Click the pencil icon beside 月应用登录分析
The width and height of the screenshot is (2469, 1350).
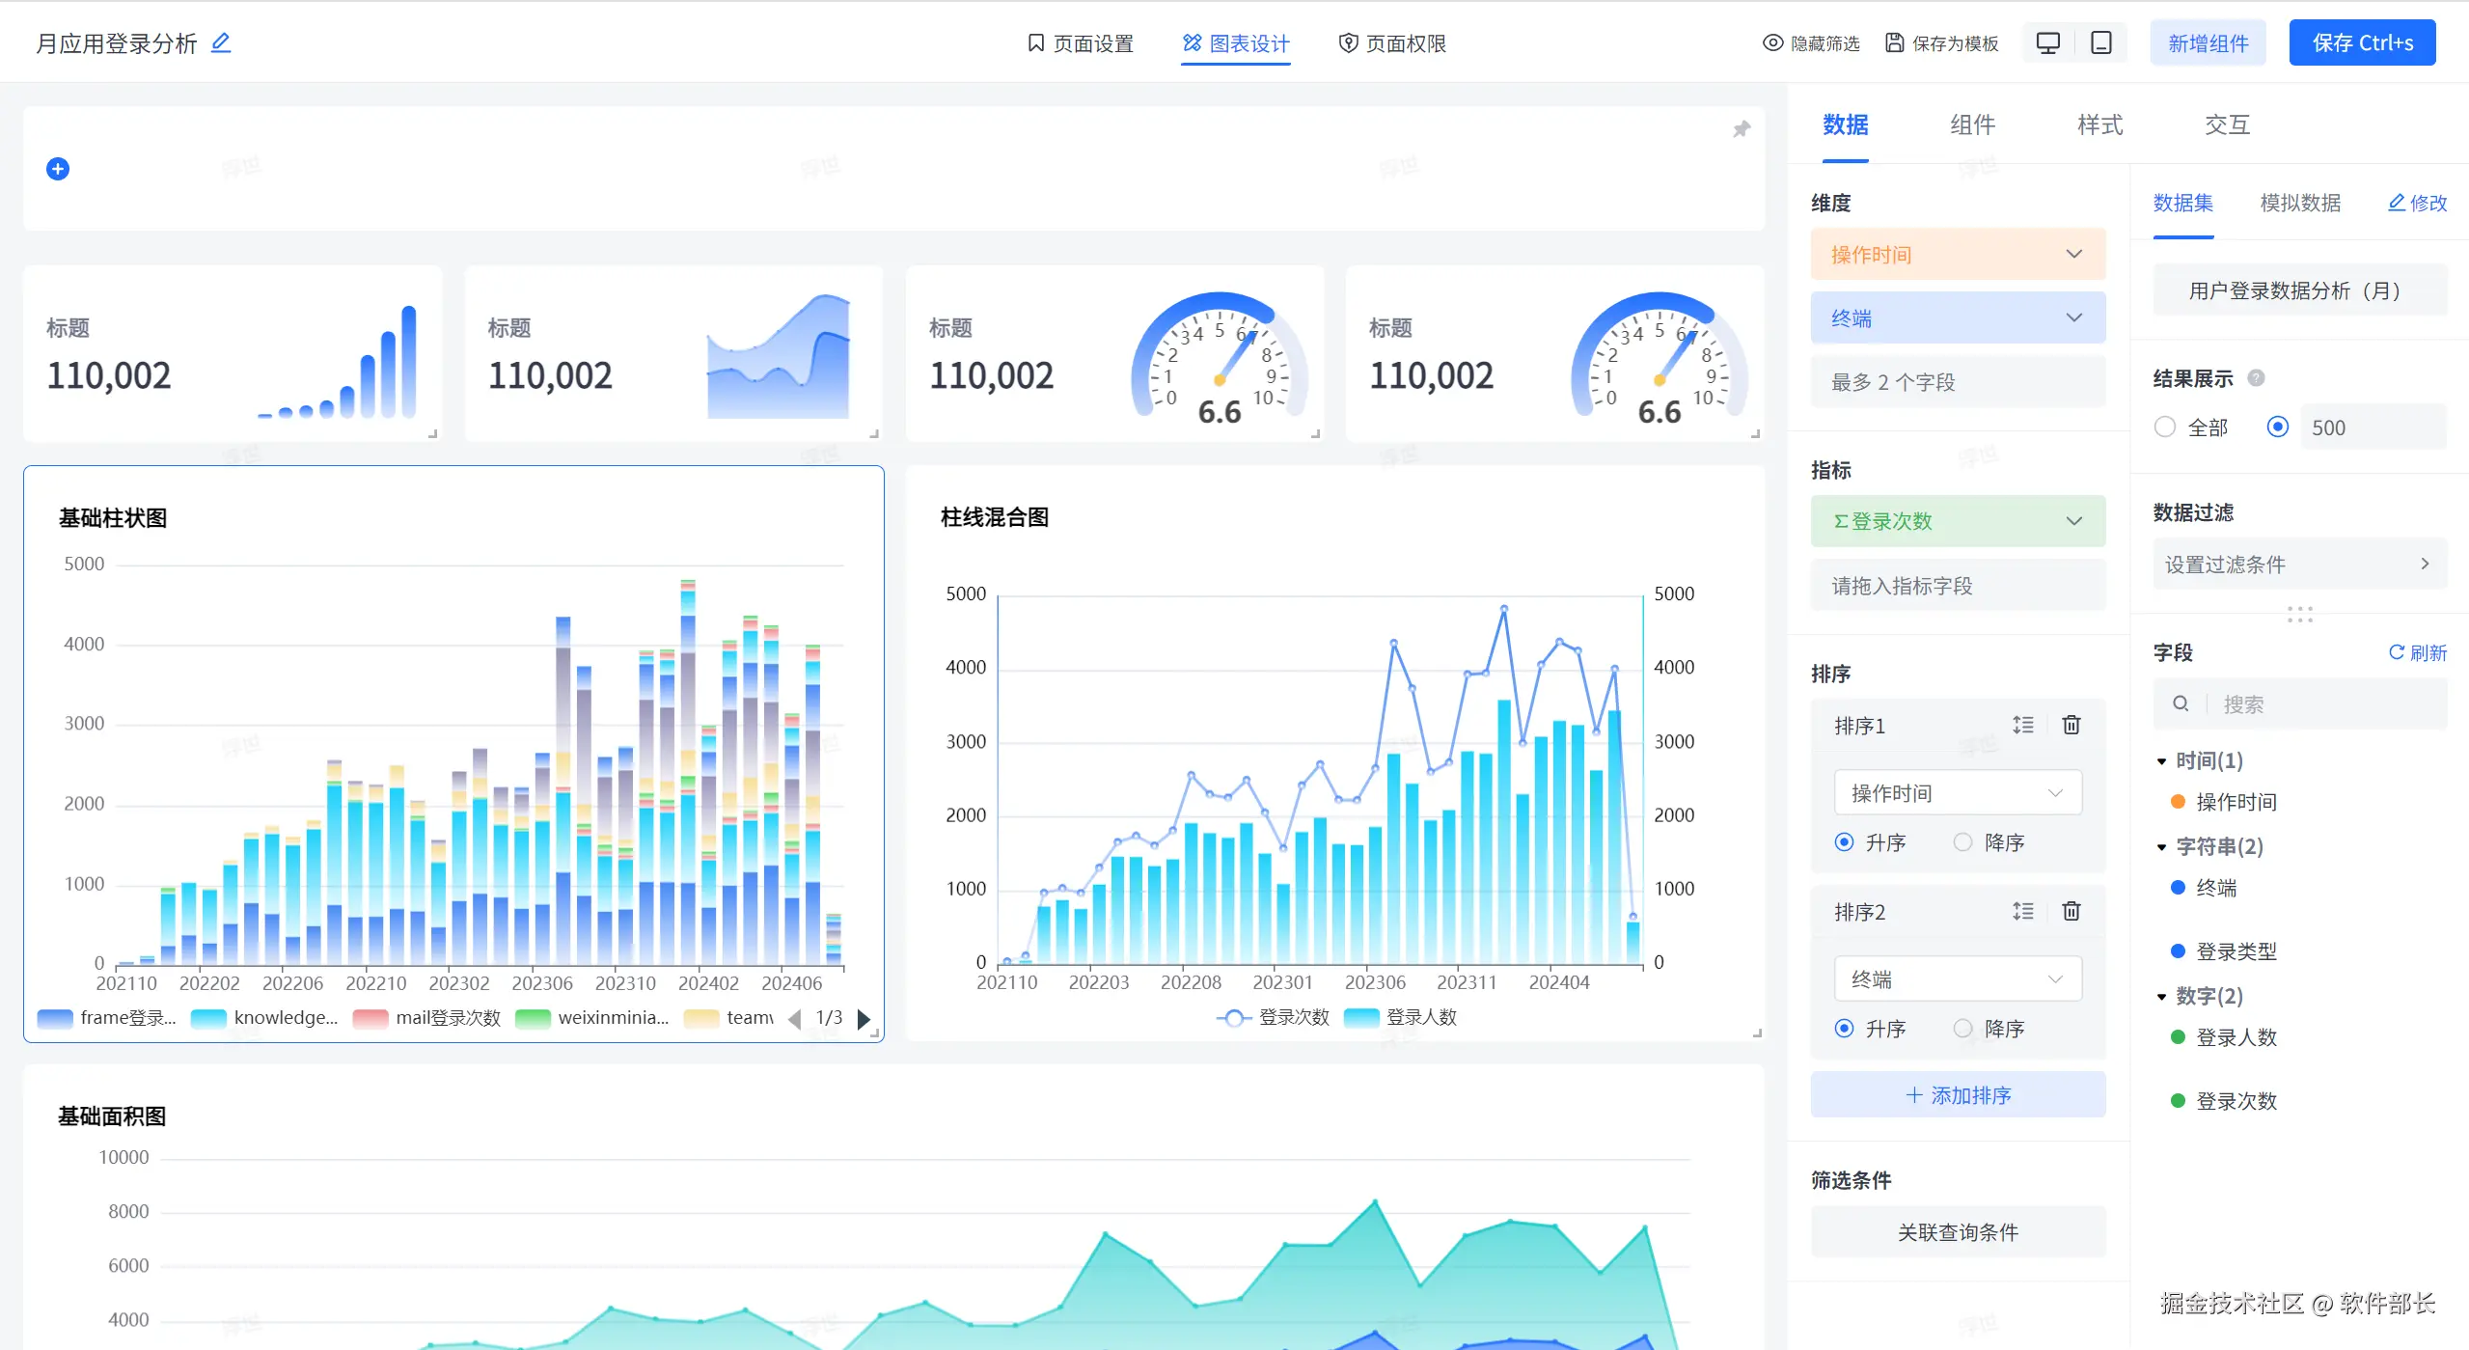pos(221,42)
